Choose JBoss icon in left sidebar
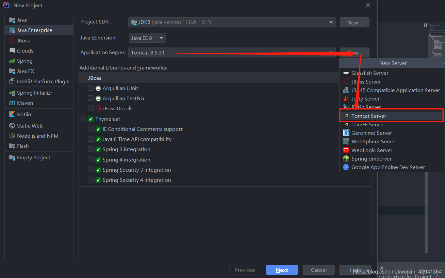This screenshot has width=445, height=278. (x=12, y=40)
